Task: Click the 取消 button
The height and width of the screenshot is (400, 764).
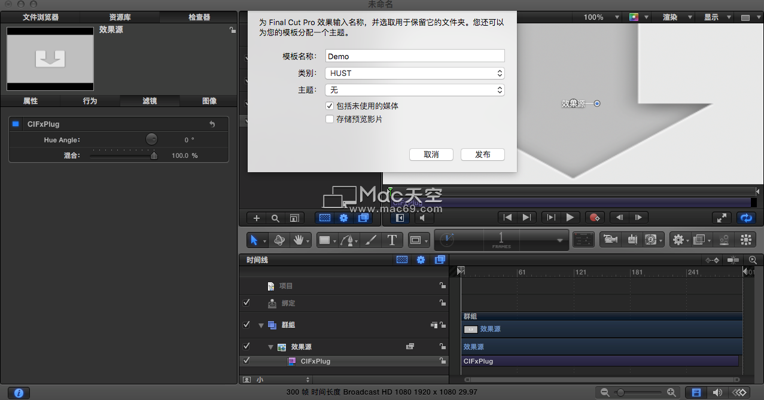Action: (431, 154)
